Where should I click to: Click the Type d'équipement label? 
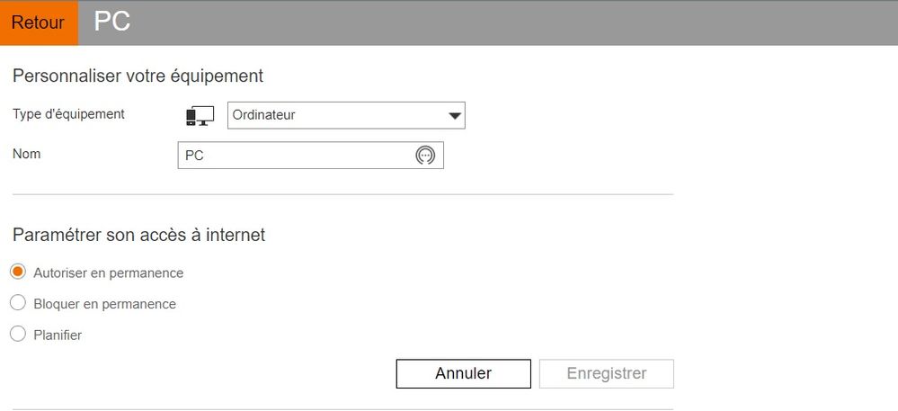click(x=68, y=114)
